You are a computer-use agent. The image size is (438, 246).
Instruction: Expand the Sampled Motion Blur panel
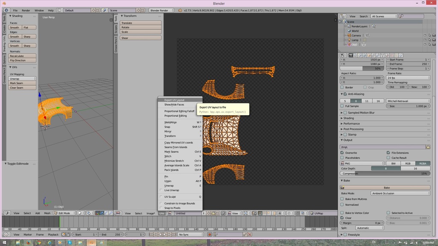tap(361, 113)
